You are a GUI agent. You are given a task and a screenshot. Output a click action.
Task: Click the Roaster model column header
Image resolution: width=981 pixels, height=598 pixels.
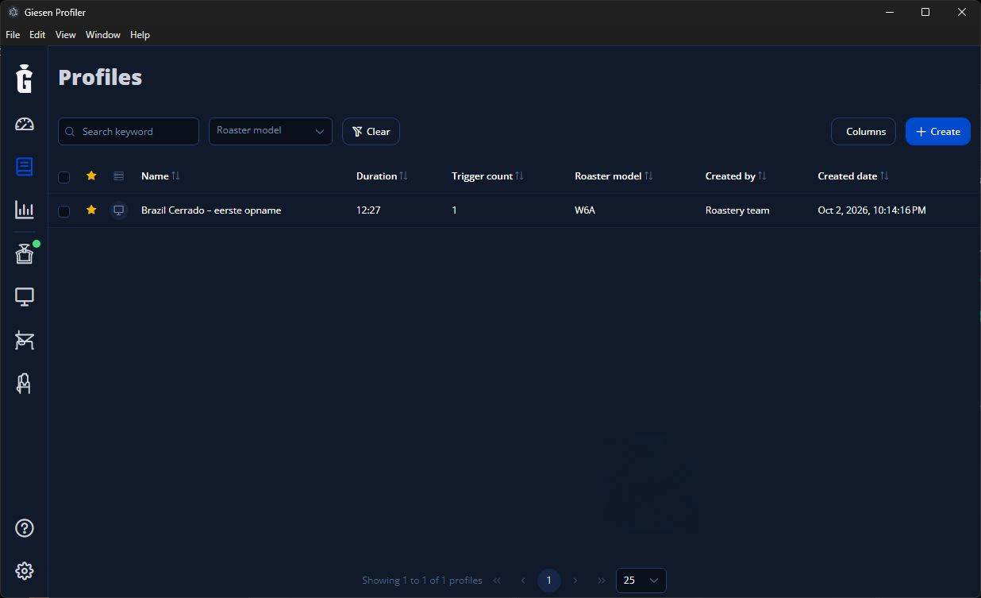[x=608, y=176]
